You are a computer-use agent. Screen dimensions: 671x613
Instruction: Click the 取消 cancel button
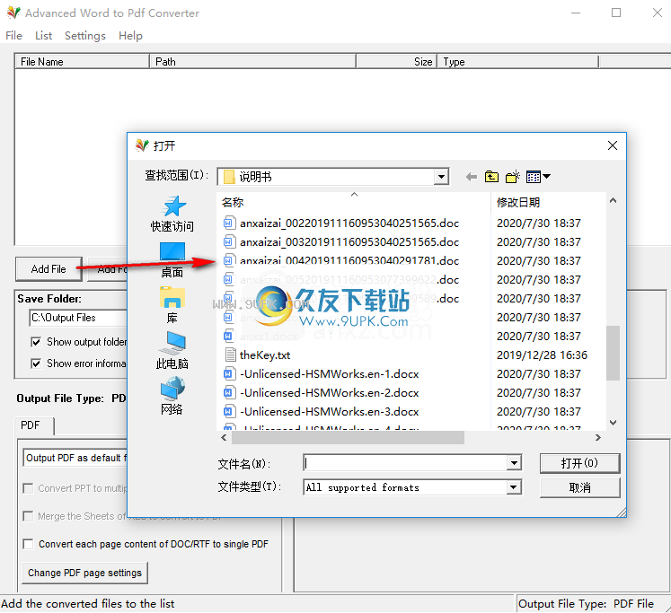click(579, 487)
